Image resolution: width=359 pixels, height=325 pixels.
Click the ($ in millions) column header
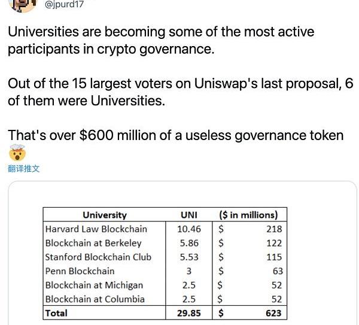pyautogui.click(x=248, y=215)
